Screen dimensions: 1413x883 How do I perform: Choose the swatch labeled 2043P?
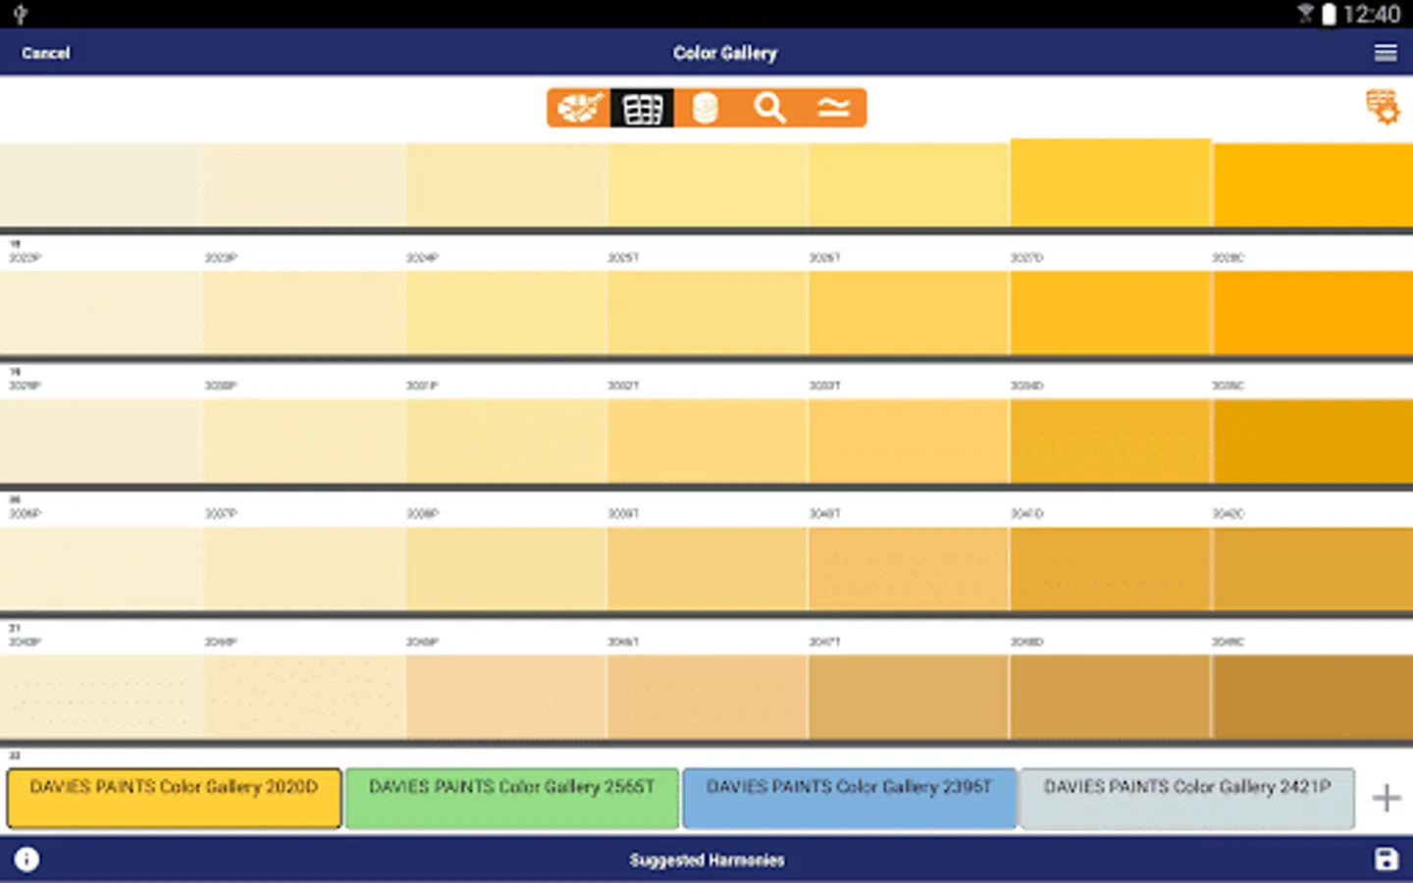coord(101,697)
